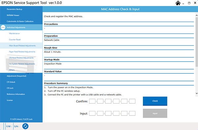198x130 pixels.
Task: Open the Others submenu
Action: click(x=12, y=70)
